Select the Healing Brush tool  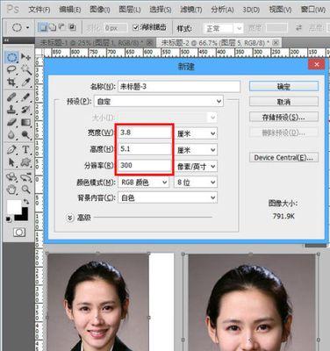coord(11,97)
